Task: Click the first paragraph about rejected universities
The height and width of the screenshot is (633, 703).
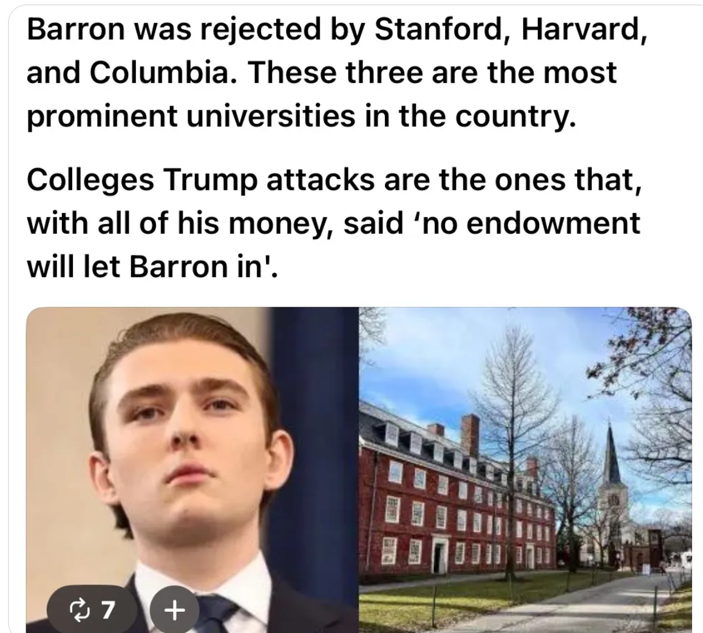Action: tap(337, 72)
